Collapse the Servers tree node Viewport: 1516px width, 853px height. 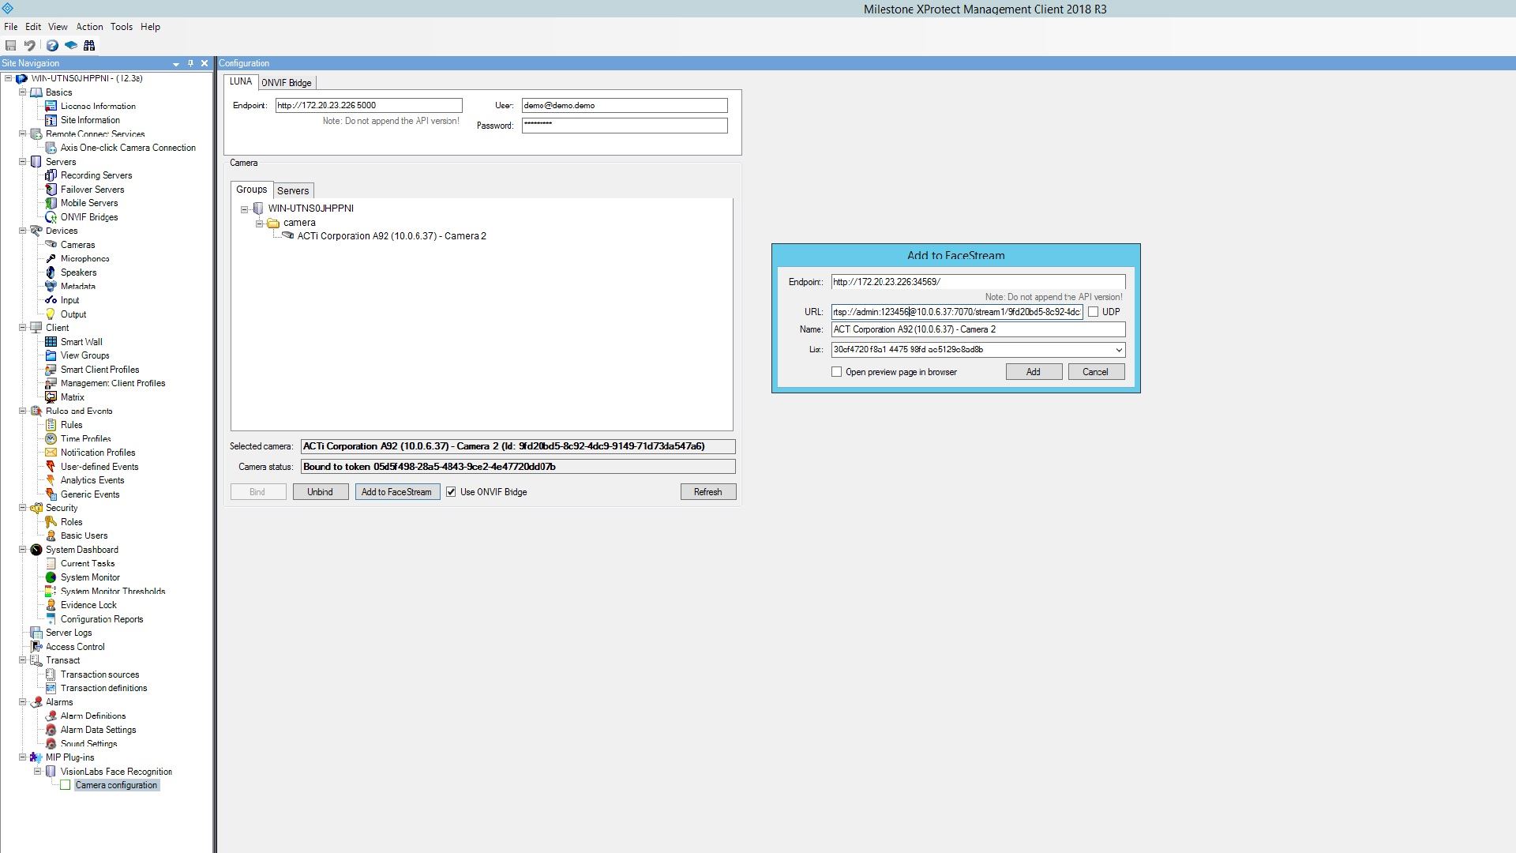pos(23,161)
